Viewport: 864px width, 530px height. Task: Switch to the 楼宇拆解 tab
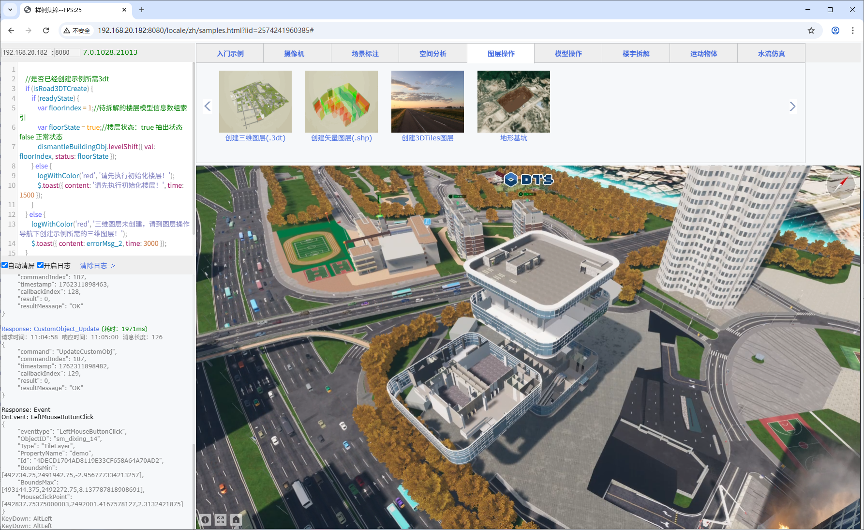(x=636, y=54)
